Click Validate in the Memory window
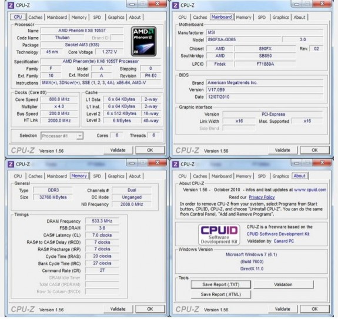 [118, 309]
